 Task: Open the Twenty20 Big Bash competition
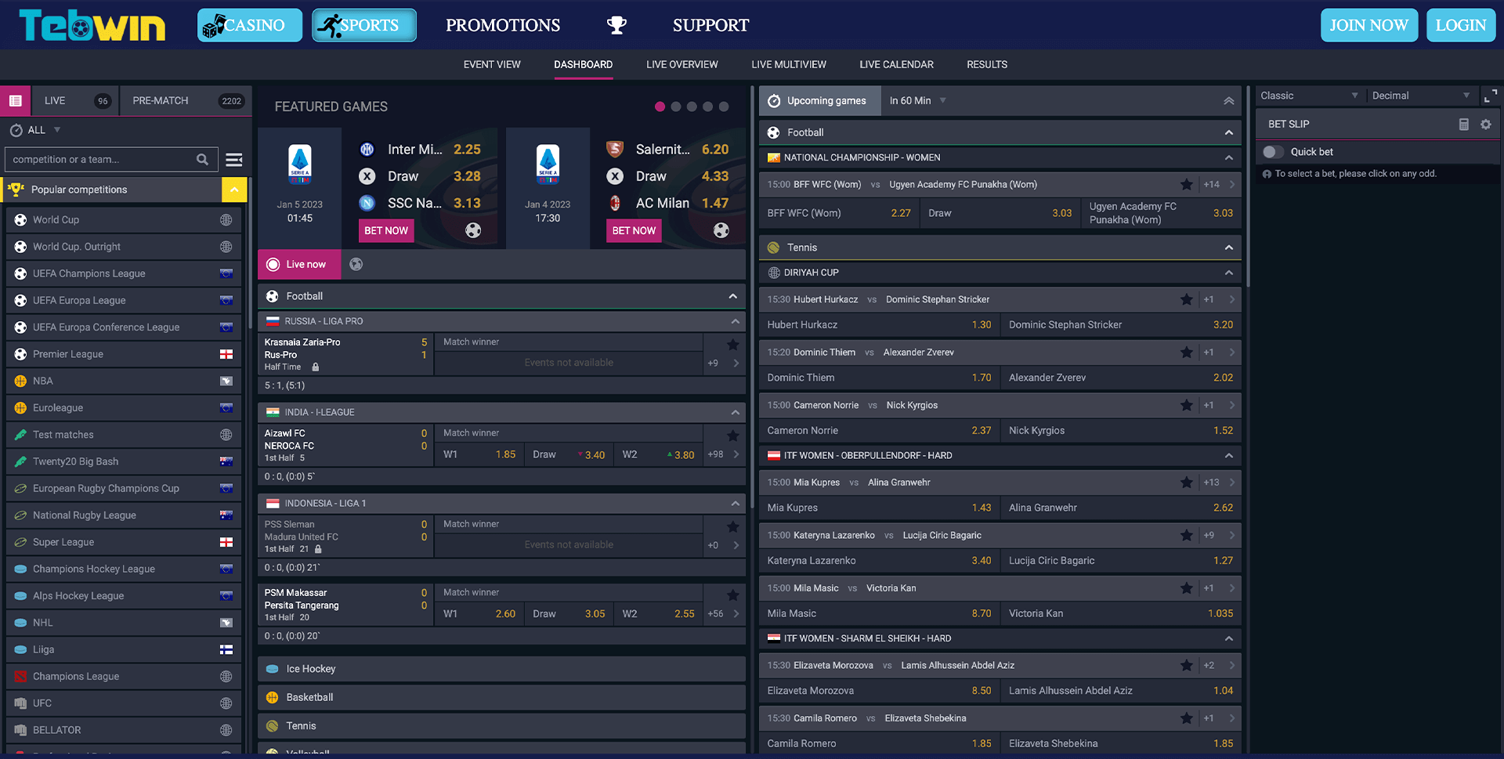124,461
